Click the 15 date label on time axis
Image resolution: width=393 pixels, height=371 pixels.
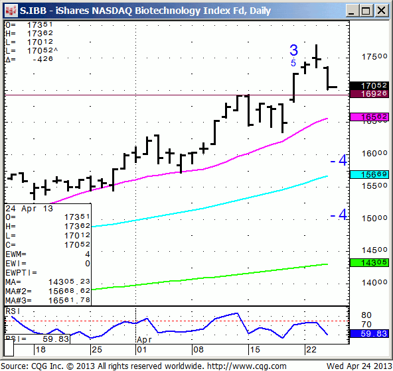[255, 350]
